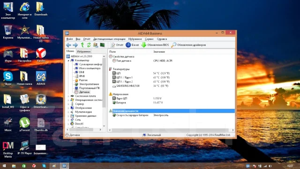Expand the DirectX node

click(x=68, y=124)
